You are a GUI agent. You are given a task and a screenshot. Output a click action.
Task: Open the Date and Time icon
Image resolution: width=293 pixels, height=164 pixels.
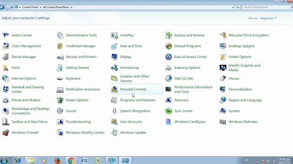click(114, 46)
